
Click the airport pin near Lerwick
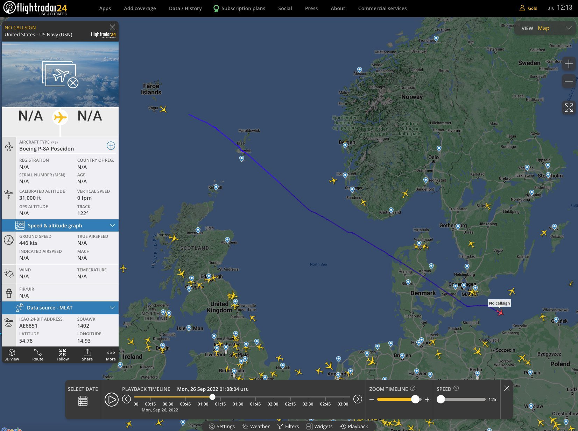click(x=241, y=159)
